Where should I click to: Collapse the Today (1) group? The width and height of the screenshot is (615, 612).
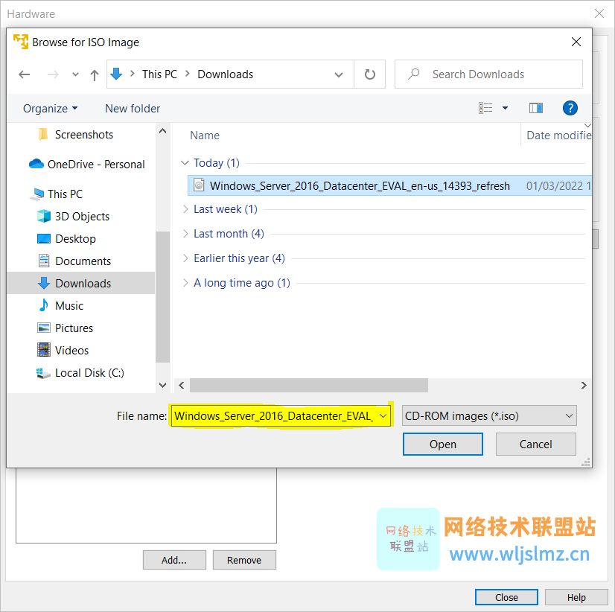tap(185, 162)
